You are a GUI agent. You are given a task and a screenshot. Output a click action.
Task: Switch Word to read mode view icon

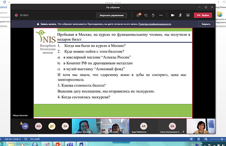(x=191, y=139)
